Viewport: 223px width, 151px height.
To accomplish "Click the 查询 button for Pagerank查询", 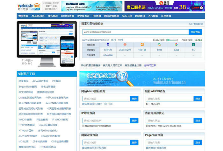I will 198,142.
